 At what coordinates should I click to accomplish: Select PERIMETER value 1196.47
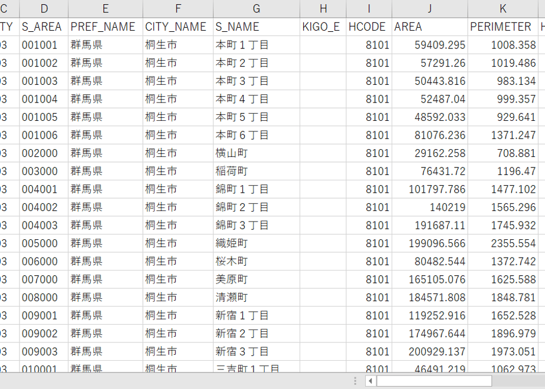503,172
